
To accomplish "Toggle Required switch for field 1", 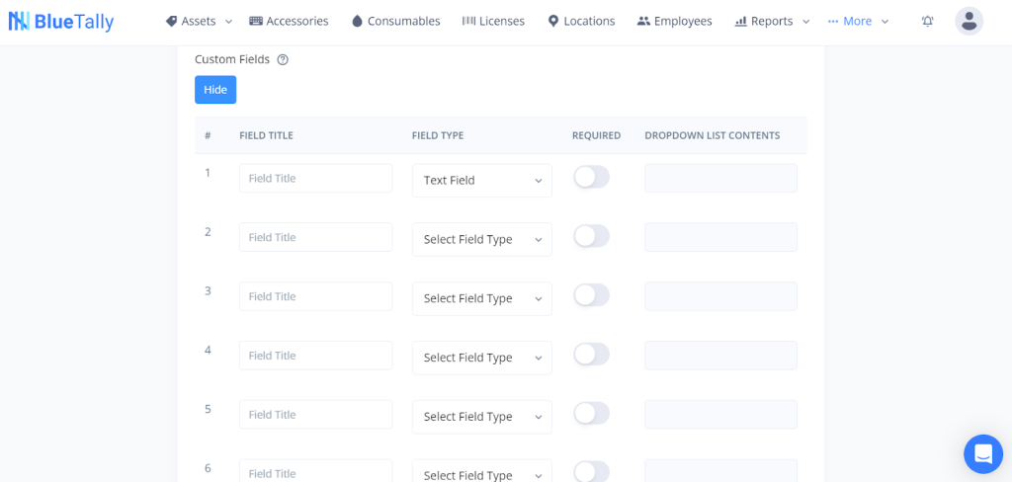I will [591, 177].
